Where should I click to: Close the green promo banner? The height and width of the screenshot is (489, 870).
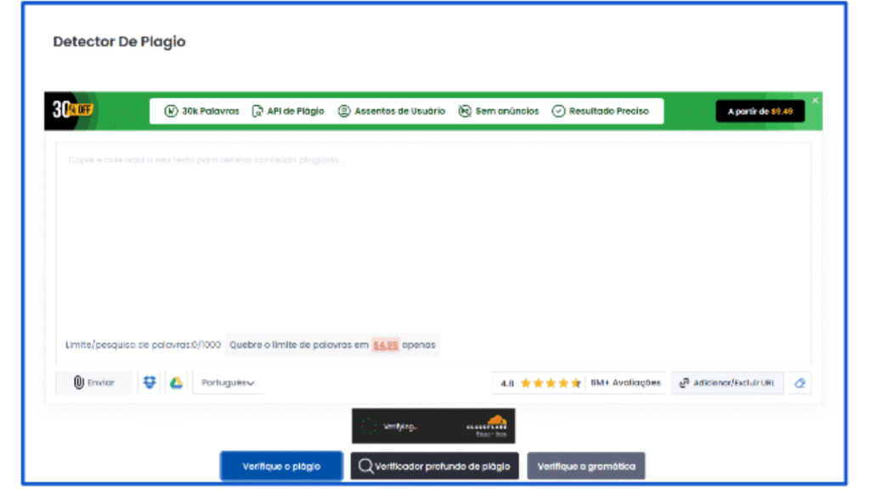click(815, 100)
